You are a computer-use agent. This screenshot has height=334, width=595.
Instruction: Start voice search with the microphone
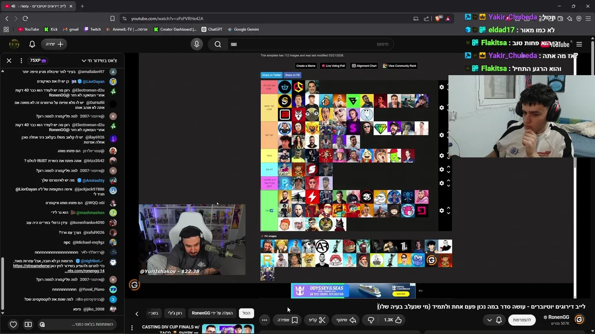tap(197, 44)
